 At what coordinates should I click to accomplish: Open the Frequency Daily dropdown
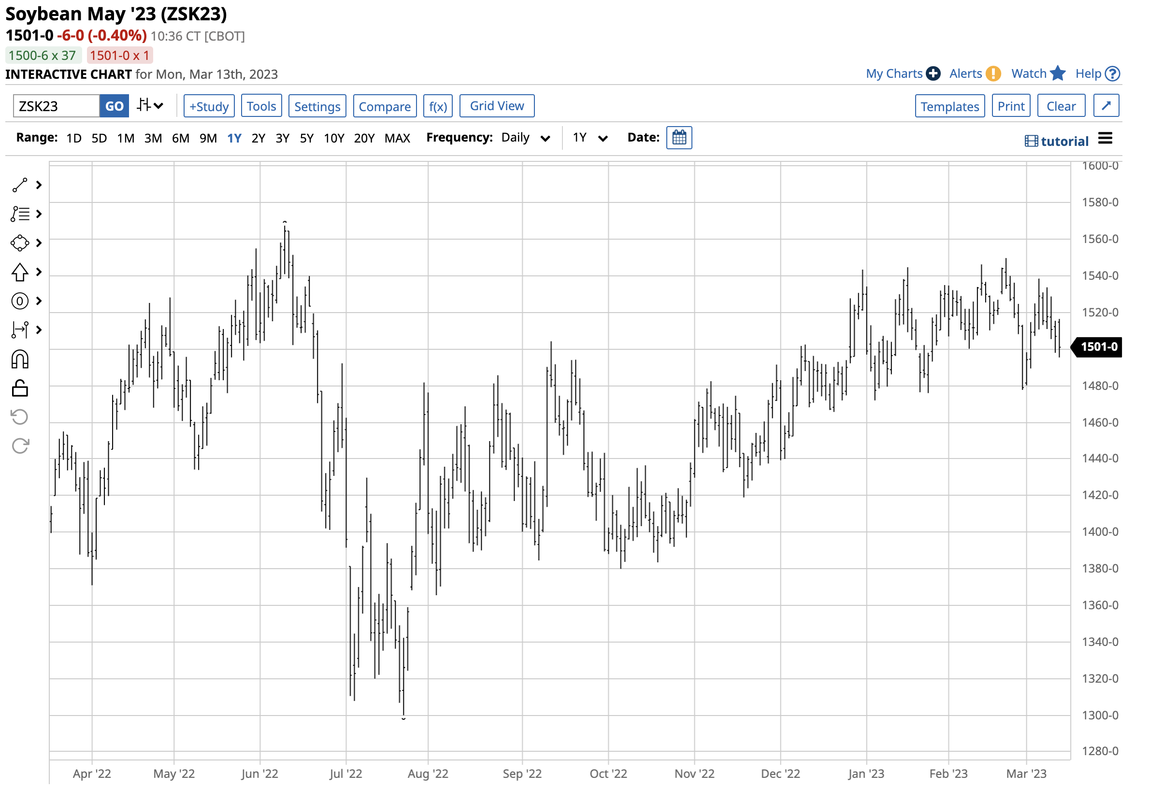(x=526, y=138)
